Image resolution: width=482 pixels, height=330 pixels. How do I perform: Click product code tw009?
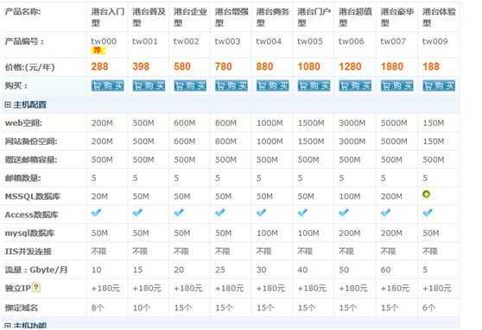coord(435,41)
